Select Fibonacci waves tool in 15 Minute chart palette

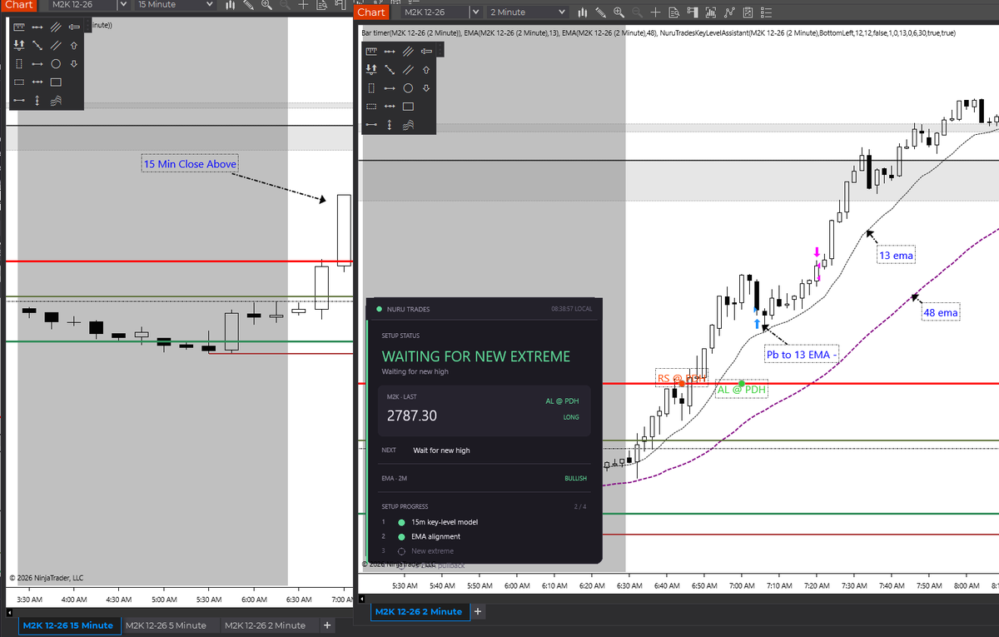(56, 100)
